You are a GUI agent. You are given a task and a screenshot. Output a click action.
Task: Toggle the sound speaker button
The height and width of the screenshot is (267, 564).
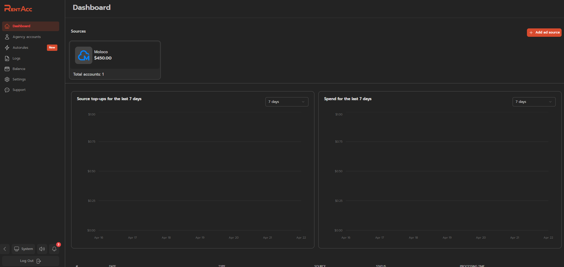42,249
